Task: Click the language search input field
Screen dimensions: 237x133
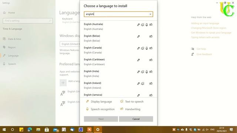Action: pyautogui.click(x=118, y=14)
